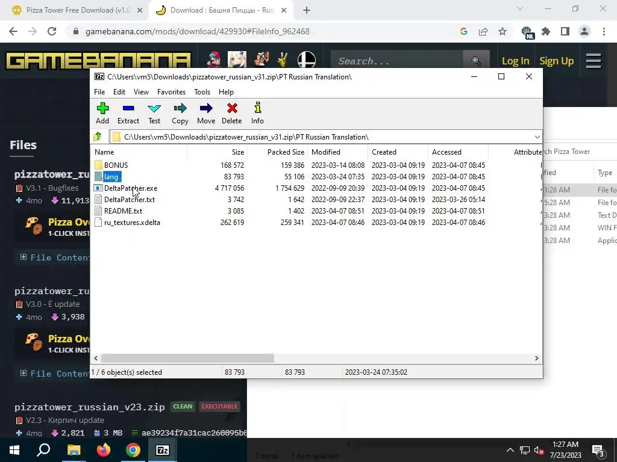This screenshot has height=462, width=617.
Task: Open the Tools menu
Action: (202, 92)
